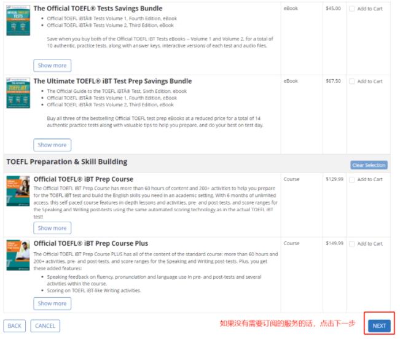Go to NEXT step

tap(379, 325)
